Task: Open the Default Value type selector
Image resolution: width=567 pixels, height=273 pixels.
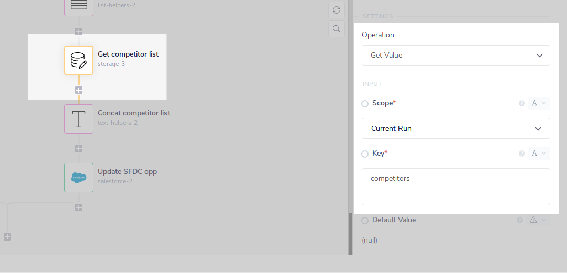Action: tap(539, 220)
